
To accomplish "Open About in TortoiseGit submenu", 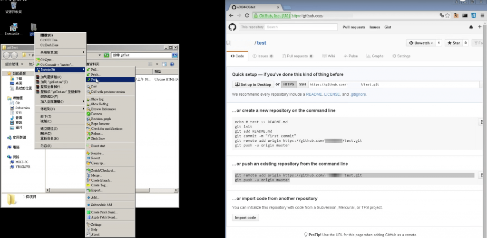I will [110, 234].
